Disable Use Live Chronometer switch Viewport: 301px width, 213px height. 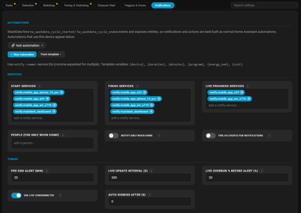coord(16,195)
